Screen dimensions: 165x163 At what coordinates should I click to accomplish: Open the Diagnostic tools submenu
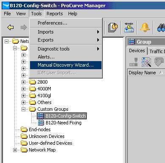coord(66,49)
